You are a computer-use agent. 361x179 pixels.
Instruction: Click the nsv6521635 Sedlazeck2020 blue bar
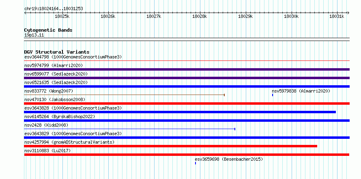point(187,86)
